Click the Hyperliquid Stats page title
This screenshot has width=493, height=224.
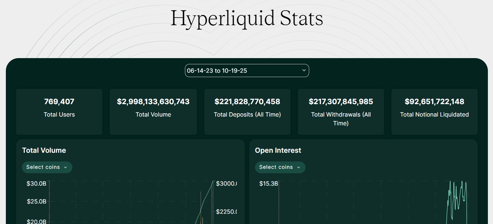[247, 18]
